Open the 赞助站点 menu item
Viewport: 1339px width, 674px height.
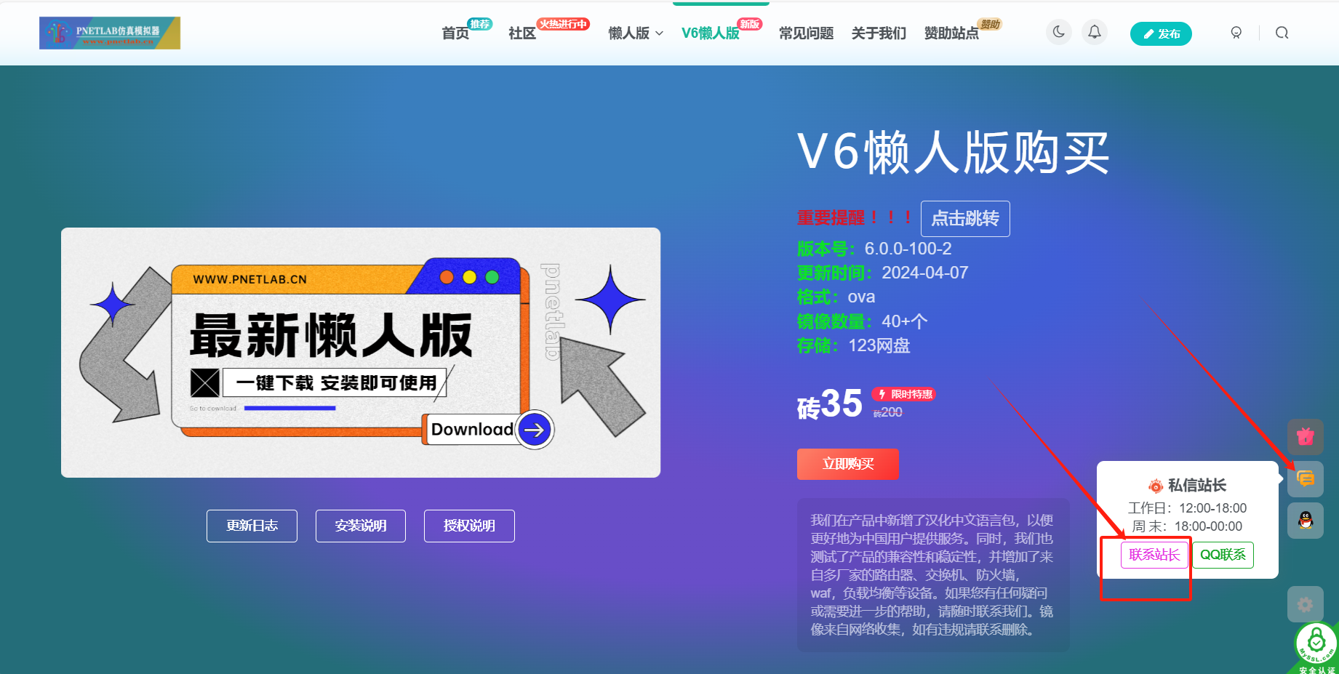(951, 33)
